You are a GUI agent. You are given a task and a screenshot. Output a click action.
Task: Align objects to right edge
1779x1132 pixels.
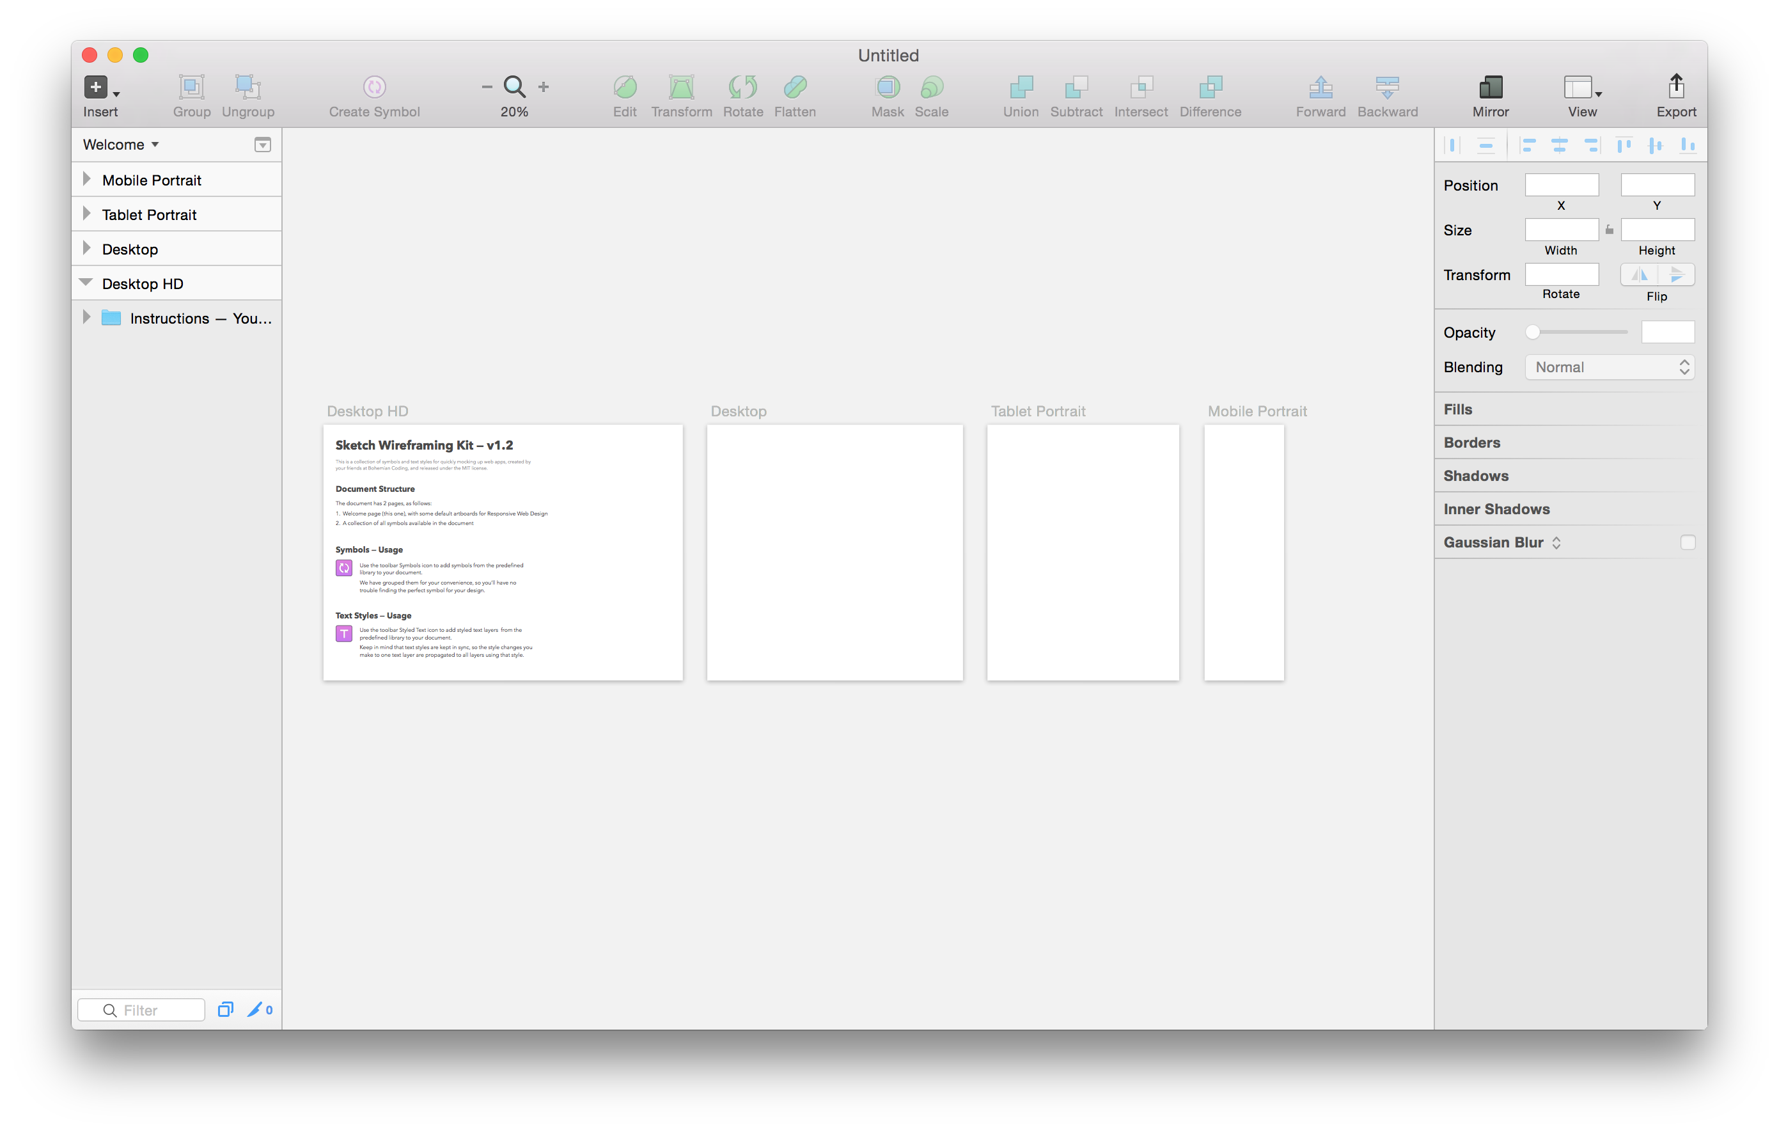coord(1592,145)
